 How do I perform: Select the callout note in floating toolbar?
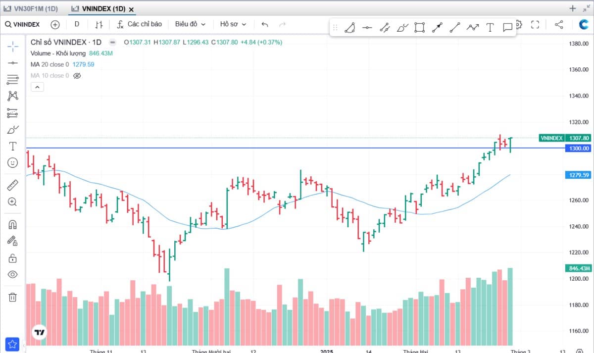[x=507, y=28]
